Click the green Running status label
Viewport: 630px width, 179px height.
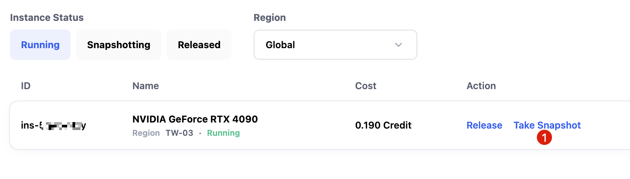click(224, 133)
